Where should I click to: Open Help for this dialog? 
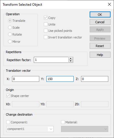pos(100,55)
